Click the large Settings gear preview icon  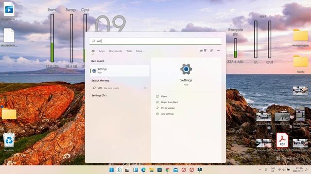click(186, 69)
